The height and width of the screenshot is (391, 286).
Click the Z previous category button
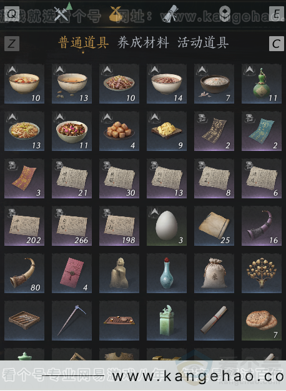12,44
